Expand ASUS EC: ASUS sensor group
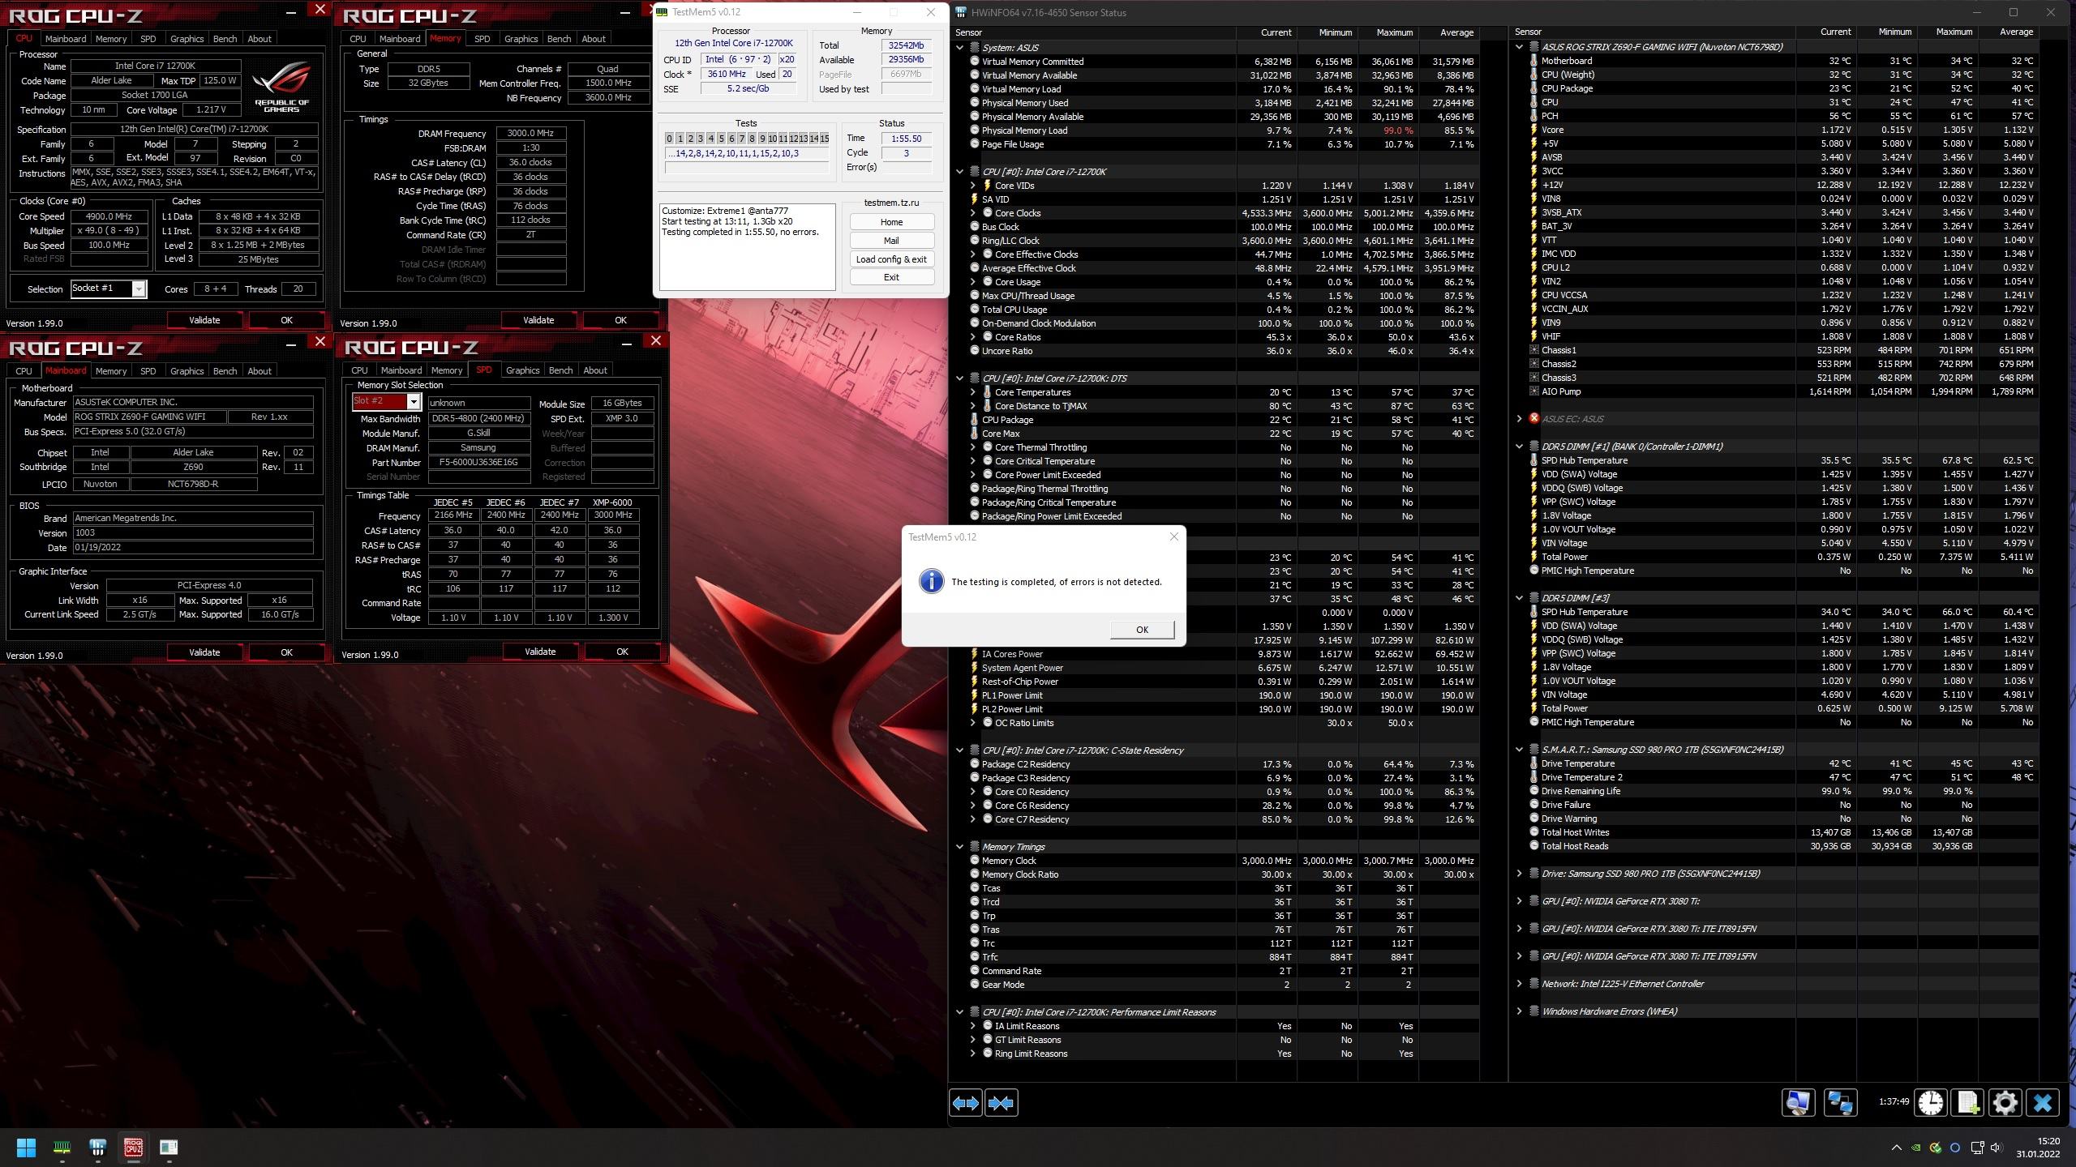Viewport: 2076px width, 1167px height. (x=1519, y=419)
